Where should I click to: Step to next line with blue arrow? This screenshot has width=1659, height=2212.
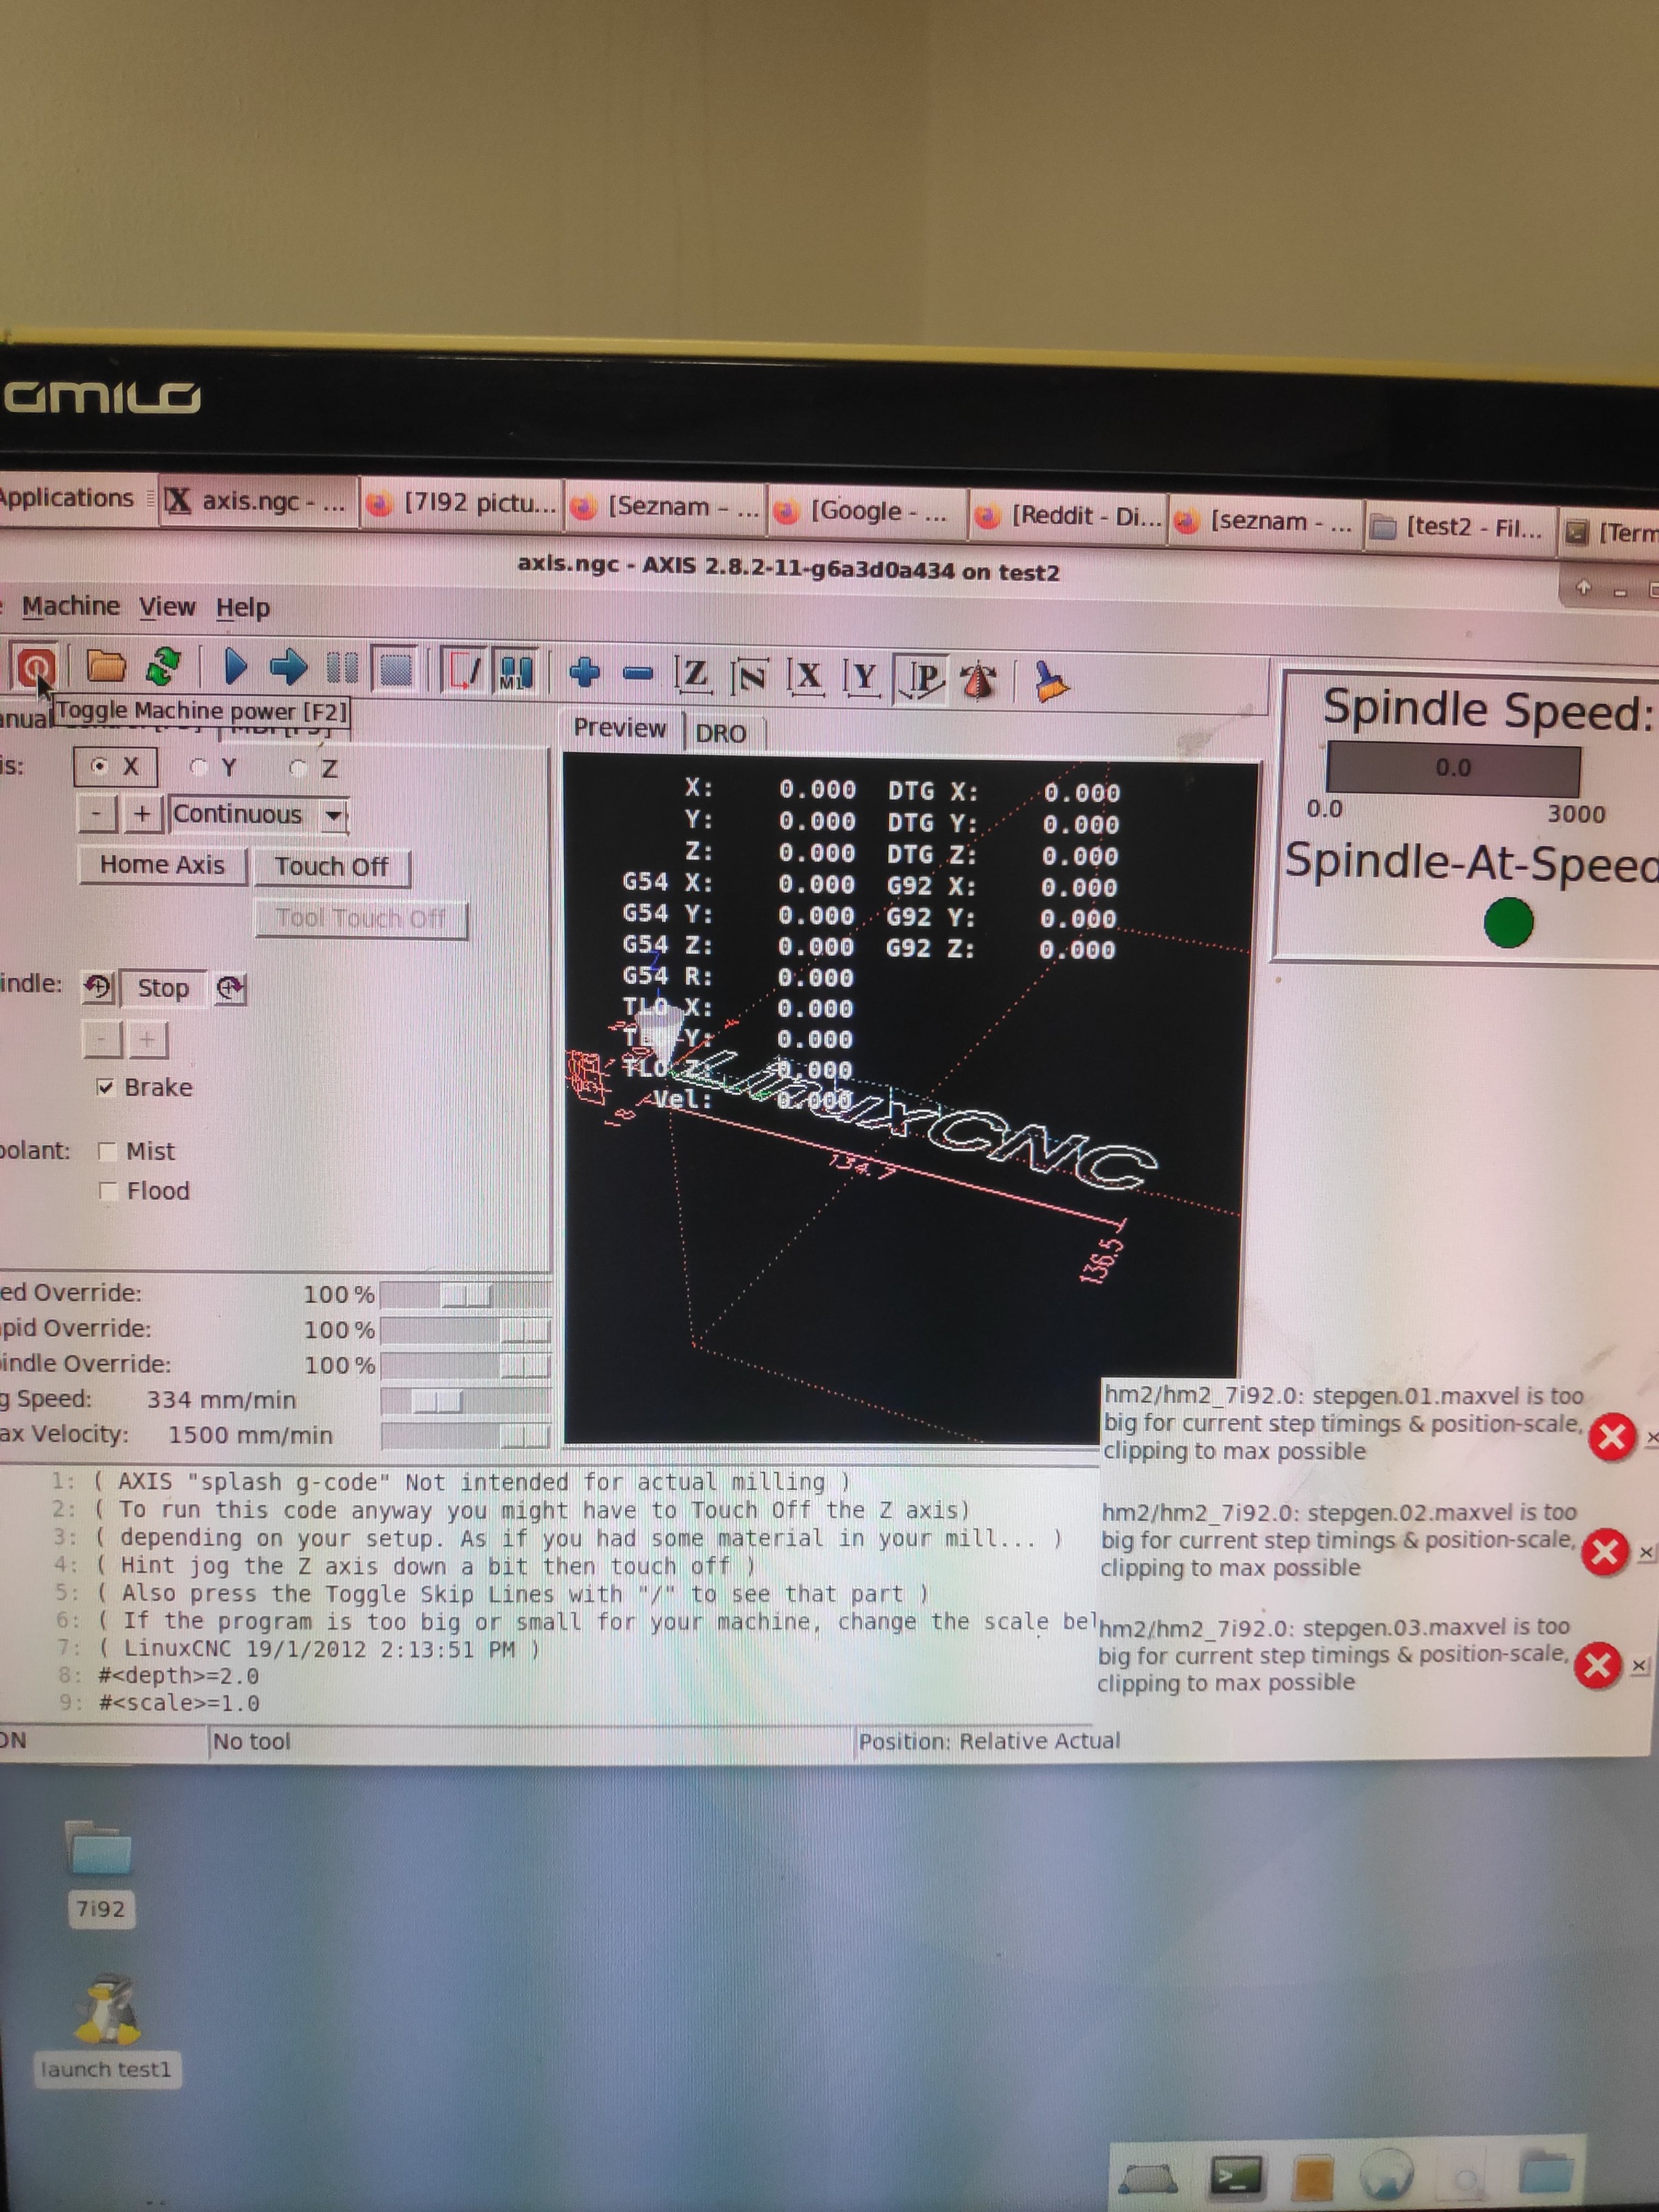pyautogui.click(x=288, y=667)
